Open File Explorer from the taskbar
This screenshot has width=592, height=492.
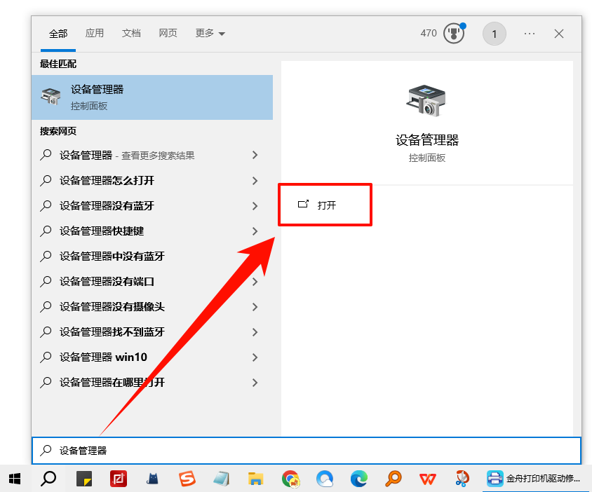click(x=255, y=479)
